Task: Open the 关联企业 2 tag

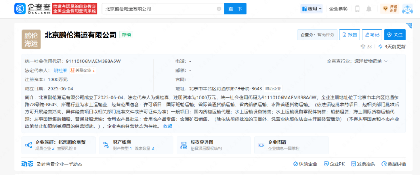Action: click(x=82, y=70)
